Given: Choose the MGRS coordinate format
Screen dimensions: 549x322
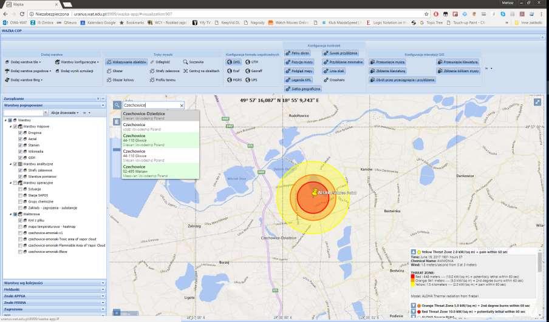Looking at the screenshot, I should (x=234, y=80).
